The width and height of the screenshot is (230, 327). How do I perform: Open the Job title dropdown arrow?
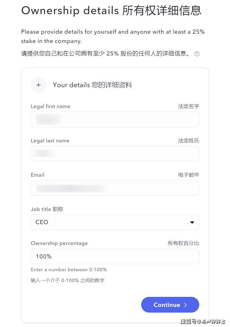pos(192,222)
